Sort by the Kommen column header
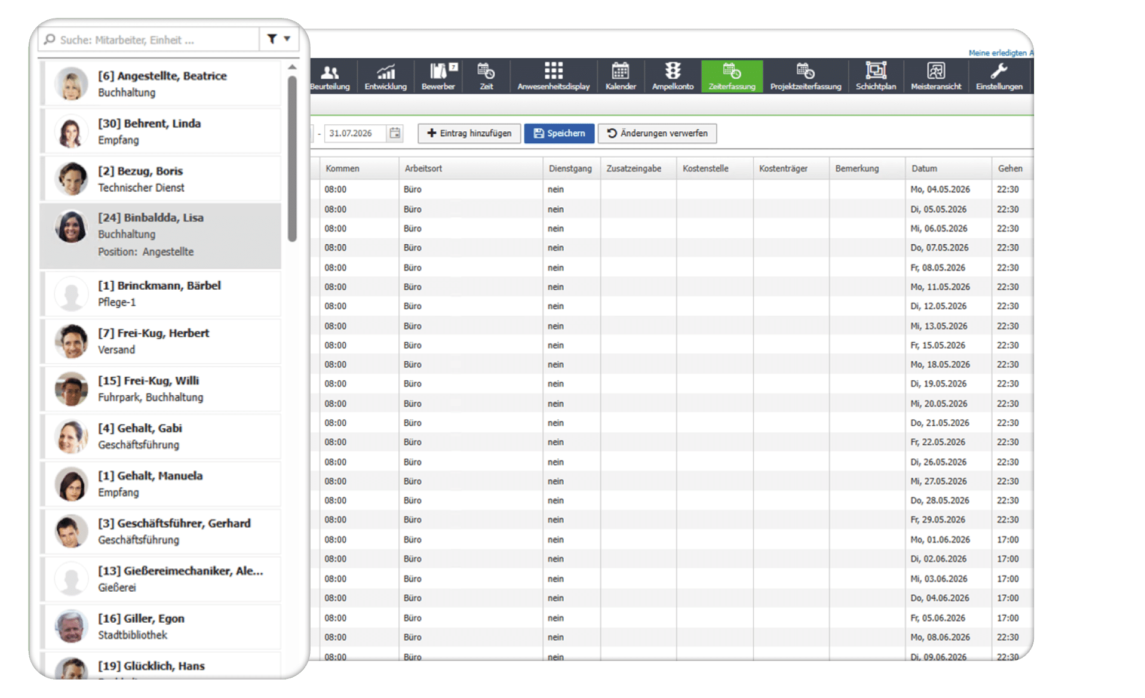The image size is (1145, 698). (359, 168)
